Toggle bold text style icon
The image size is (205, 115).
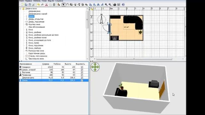(x=98, y=5)
